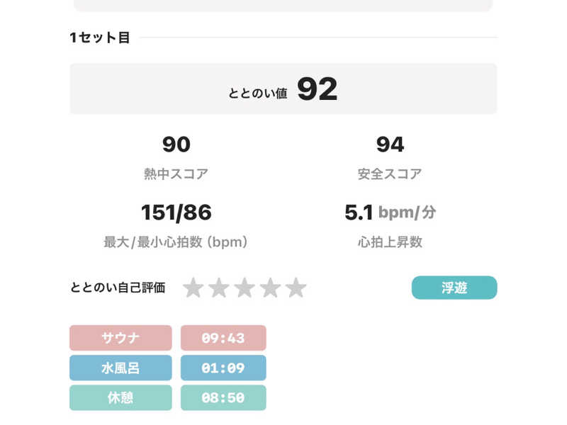Set self-rating to three stars

point(245,288)
